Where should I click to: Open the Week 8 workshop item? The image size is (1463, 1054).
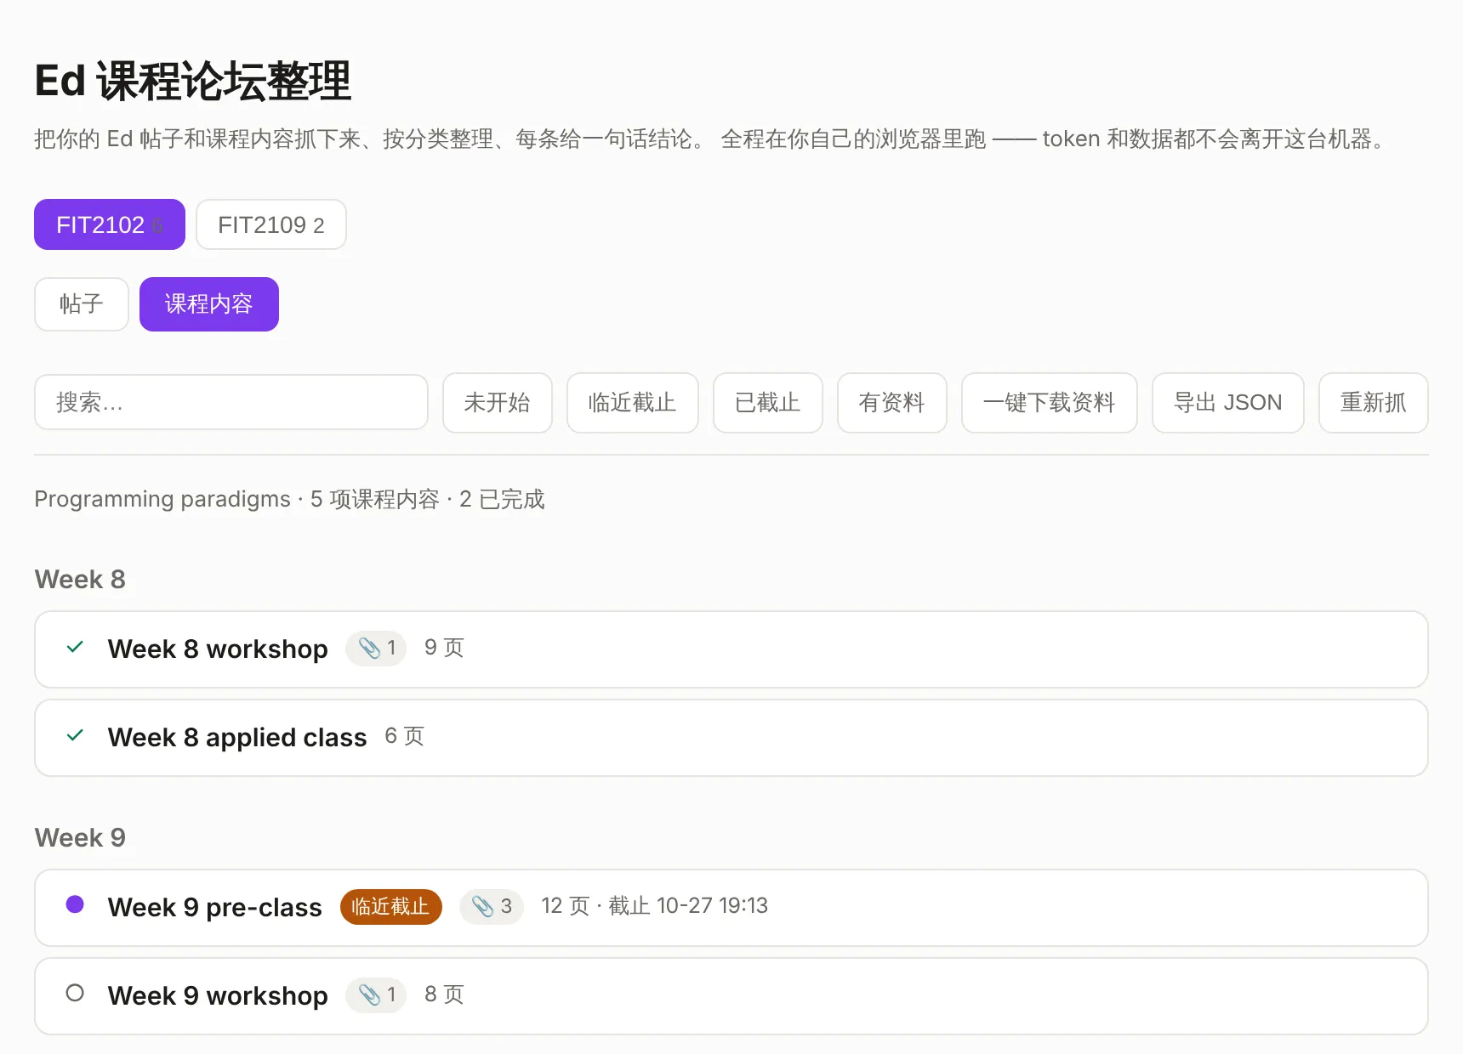click(x=731, y=649)
